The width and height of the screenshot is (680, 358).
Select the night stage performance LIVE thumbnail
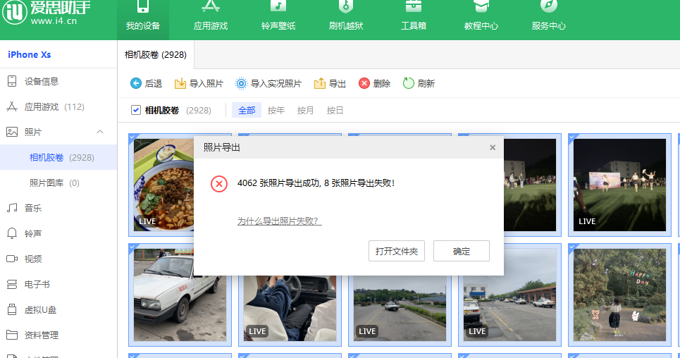tap(619, 185)
